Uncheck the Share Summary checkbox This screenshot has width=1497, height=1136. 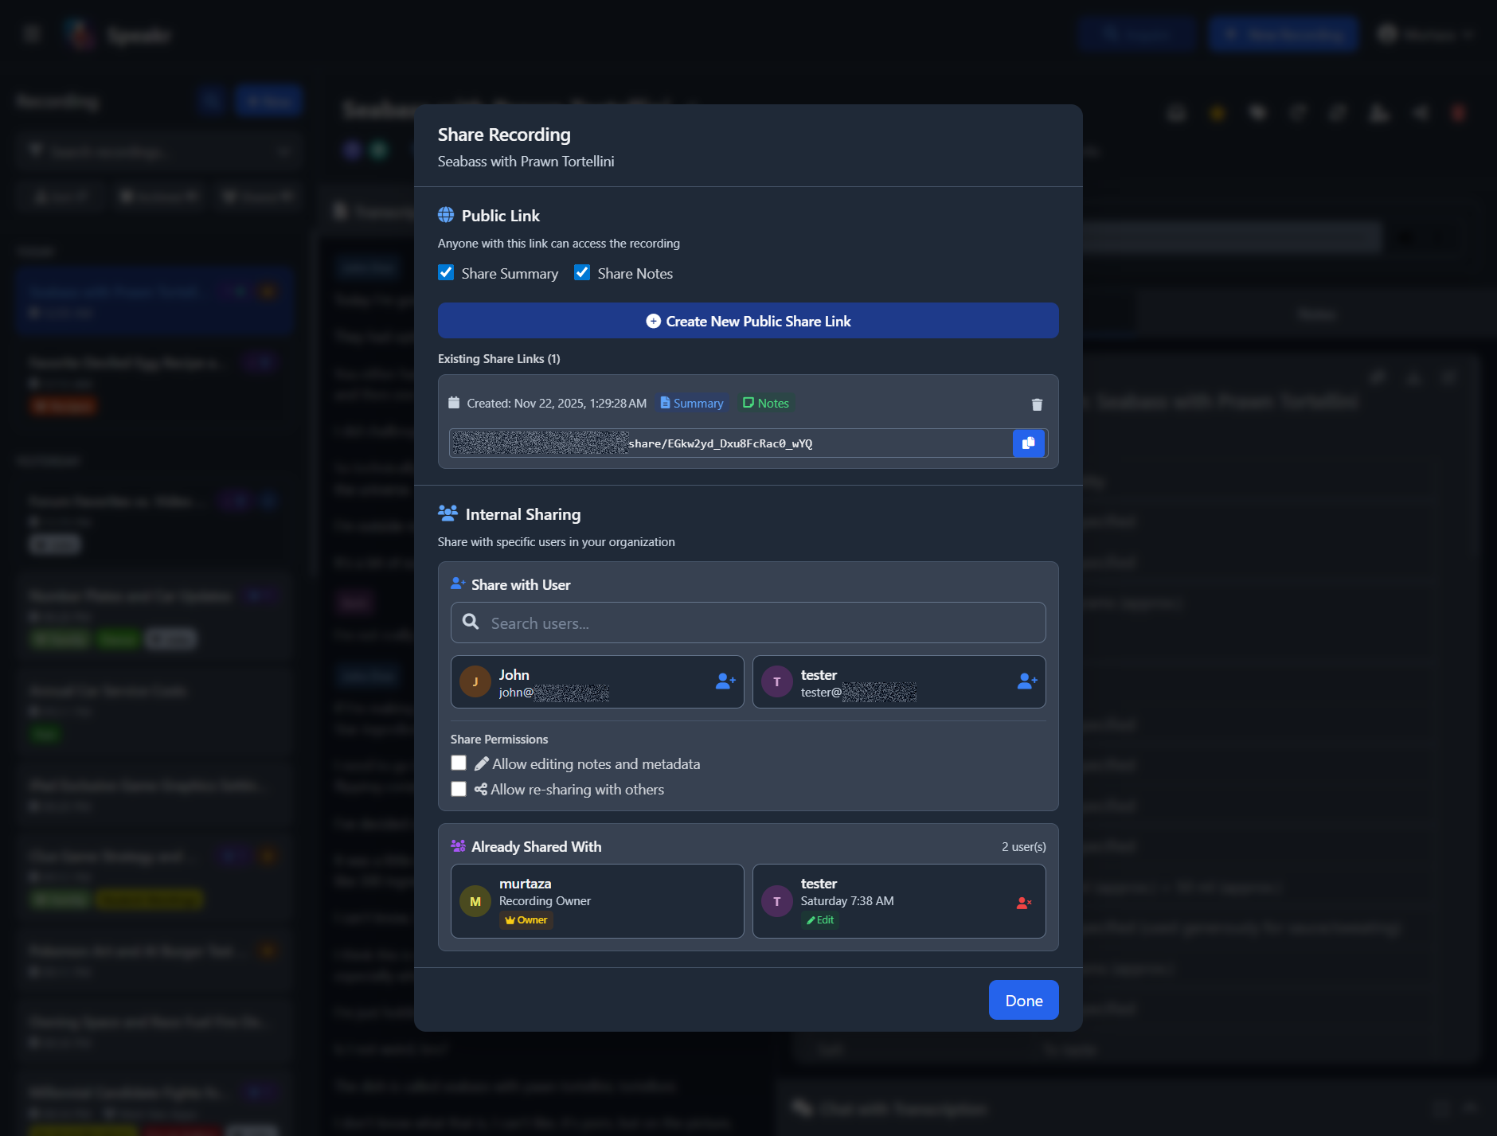click(x=446, y=272)
